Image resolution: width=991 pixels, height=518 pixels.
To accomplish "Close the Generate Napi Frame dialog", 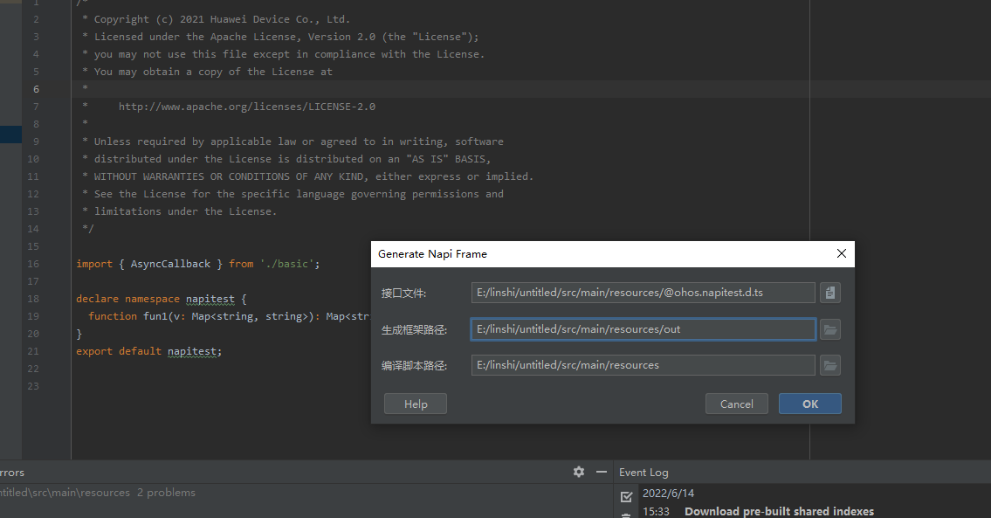I will coord(841,253).
